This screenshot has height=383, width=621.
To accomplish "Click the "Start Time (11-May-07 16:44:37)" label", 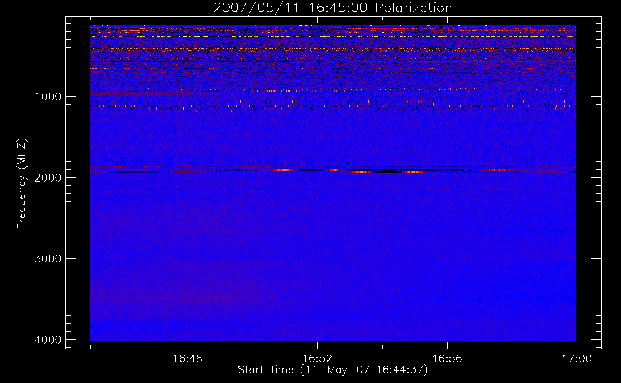I will [333, 370].
